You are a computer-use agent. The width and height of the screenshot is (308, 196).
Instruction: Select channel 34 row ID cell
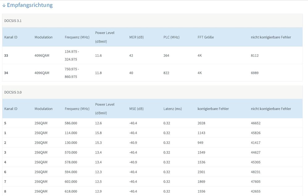click(6, 73)
